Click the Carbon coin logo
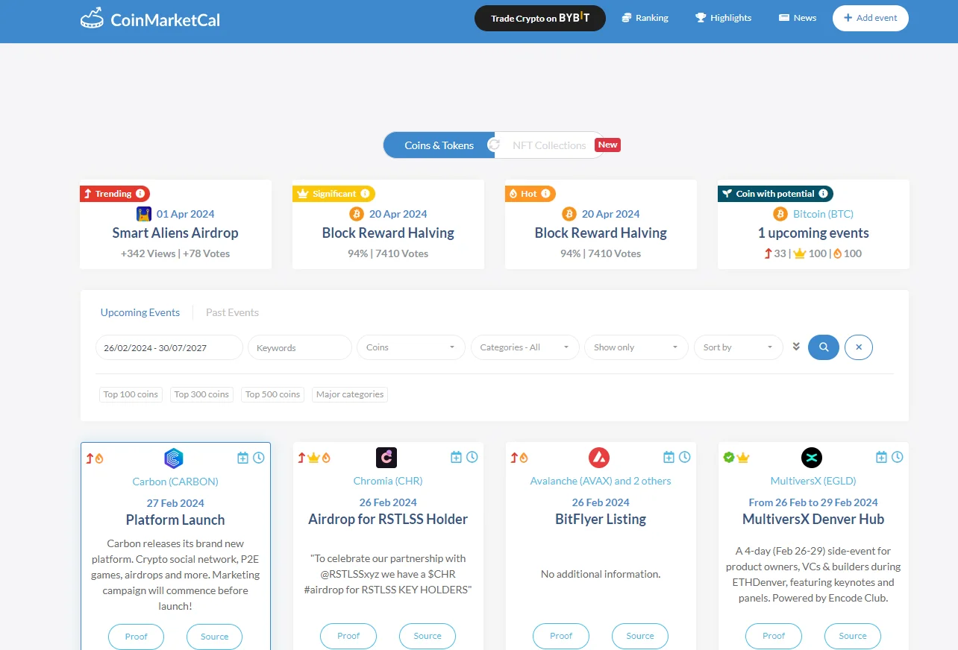 pyautogui.click(x=174, y=458)
